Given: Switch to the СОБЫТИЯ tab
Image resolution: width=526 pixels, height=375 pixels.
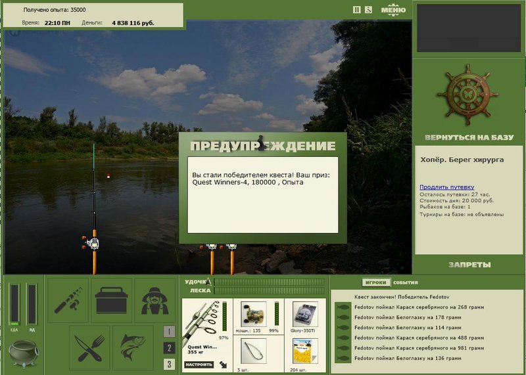Looking at the screenshot, I should [x=406, y=282].
